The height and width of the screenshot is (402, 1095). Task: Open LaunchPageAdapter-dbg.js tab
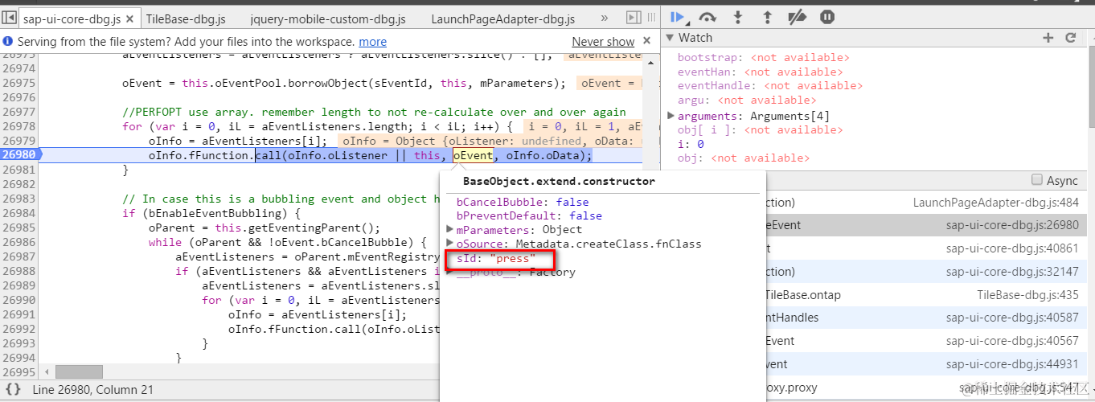point(503,18)
